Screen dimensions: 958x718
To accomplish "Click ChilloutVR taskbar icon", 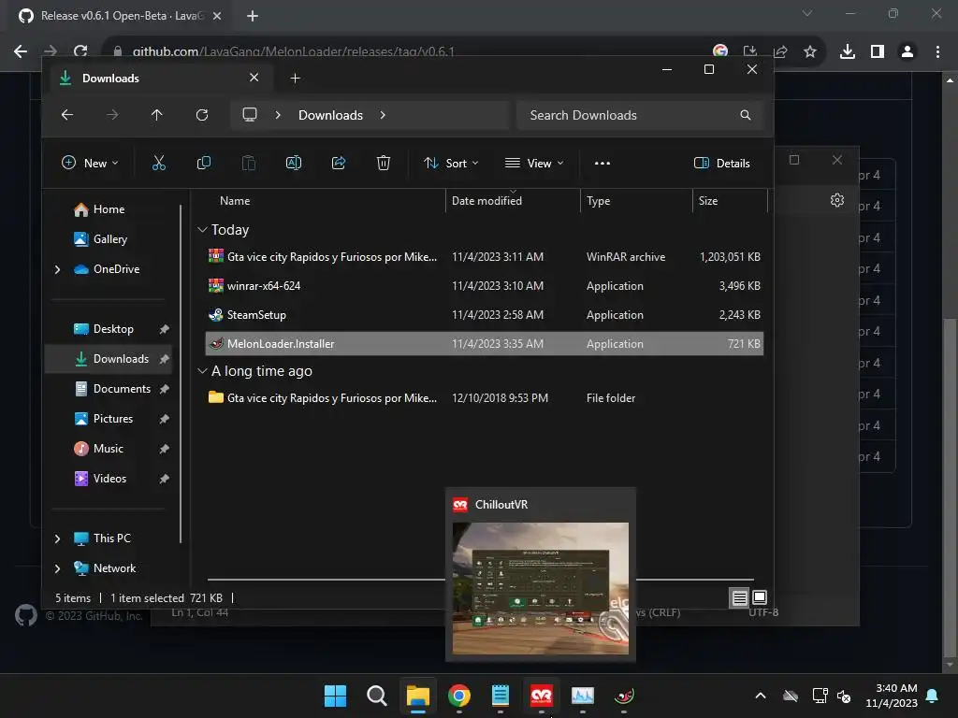I will pos(542,696).
